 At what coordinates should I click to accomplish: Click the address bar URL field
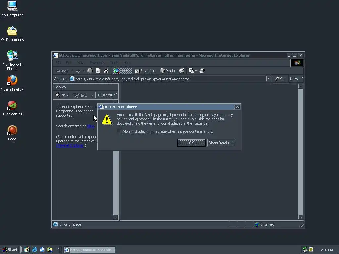pyautogui.click(x=170, y=79)
